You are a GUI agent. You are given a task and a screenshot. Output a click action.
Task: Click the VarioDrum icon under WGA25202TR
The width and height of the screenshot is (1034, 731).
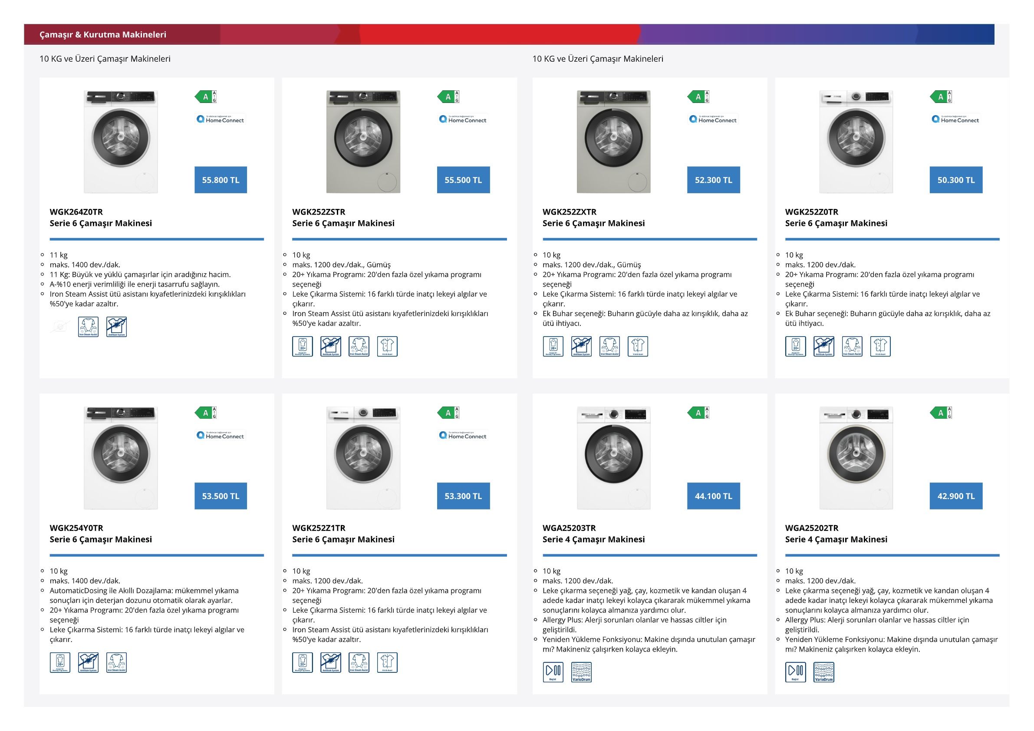tap(824, 672)
